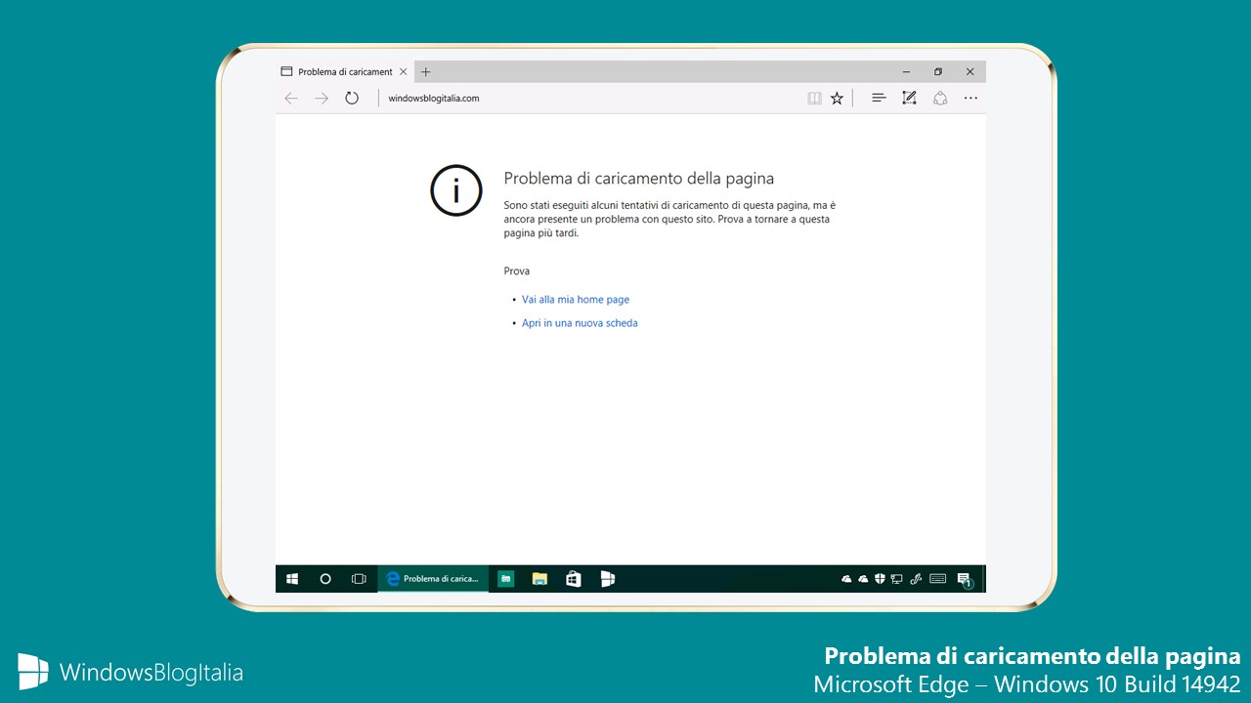
Task: Close the Problema di caricamento tab
Action: pos(404,71)
